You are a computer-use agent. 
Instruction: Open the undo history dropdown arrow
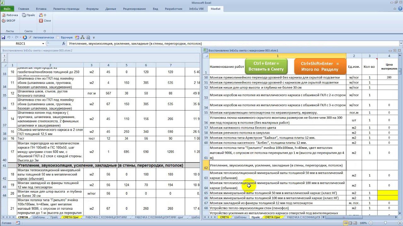tap(13, 38)
